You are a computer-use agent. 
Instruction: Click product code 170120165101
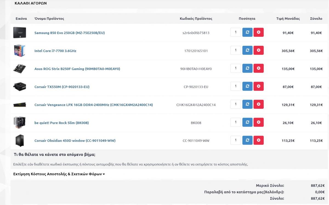coord(196,51)
